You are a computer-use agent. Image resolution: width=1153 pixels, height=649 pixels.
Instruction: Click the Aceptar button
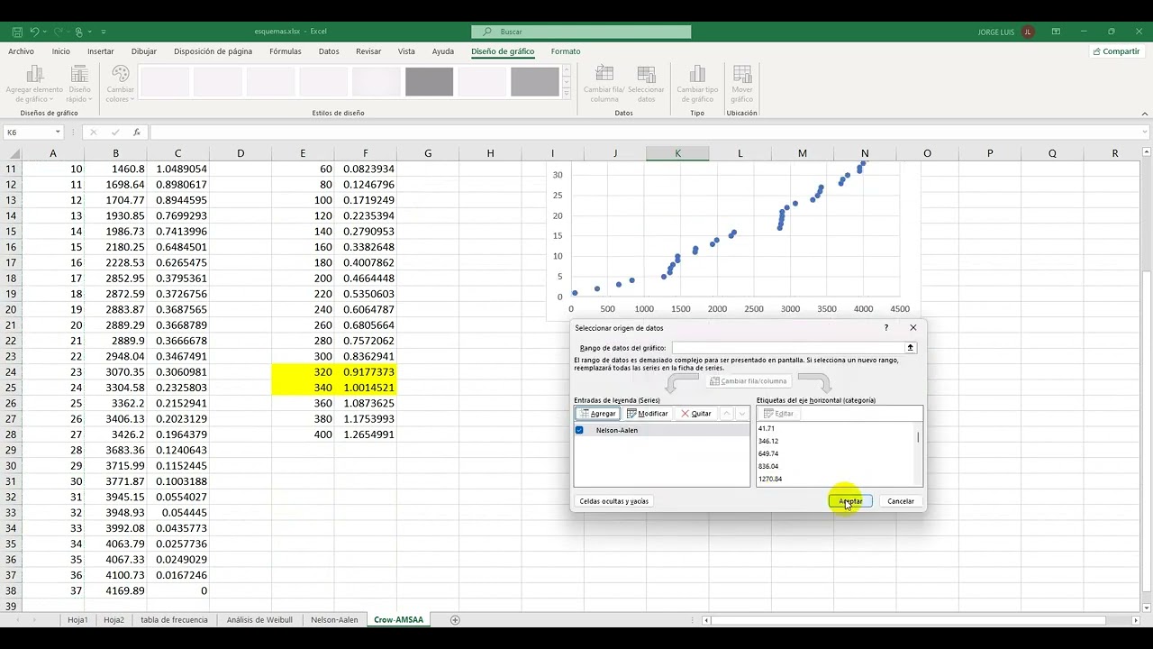point(850,501)
